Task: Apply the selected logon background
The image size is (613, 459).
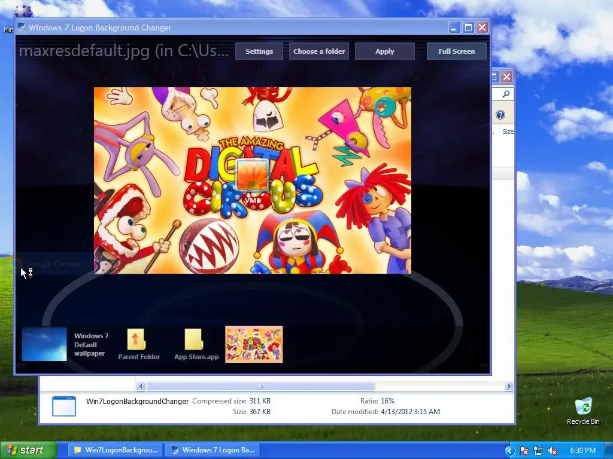Action: point(385,51)
